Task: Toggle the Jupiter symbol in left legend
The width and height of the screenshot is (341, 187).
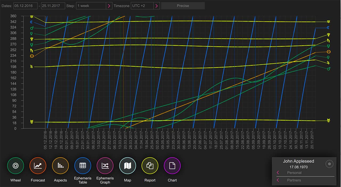Action: coord(32,67)
